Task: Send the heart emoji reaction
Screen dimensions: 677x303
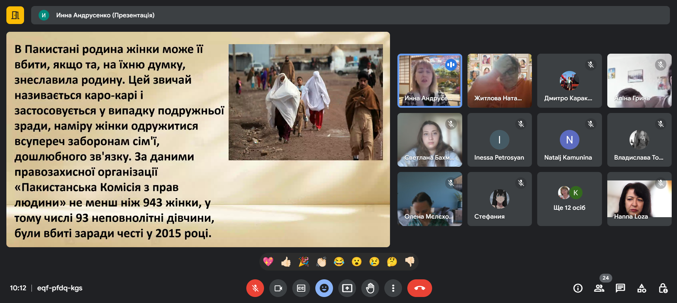Action: coord(268,262)
